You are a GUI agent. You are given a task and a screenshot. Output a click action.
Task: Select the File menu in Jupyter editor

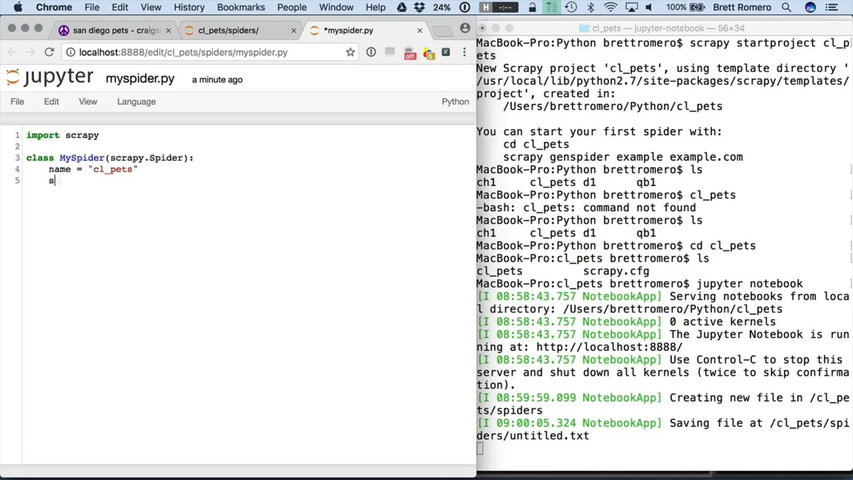[x=17, y=101]
